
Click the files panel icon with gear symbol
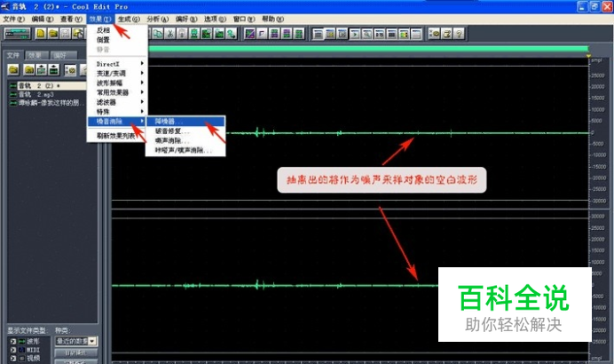[x=70, y=70]
